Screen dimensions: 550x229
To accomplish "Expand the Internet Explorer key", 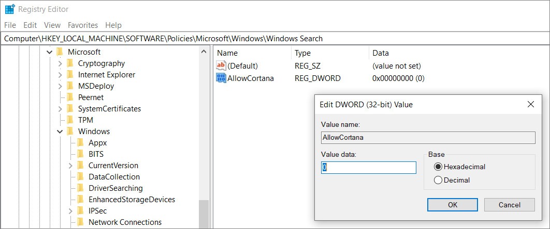I will 60,75.
